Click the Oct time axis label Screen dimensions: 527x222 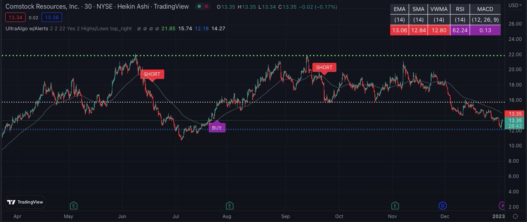(x=339, y=217)
